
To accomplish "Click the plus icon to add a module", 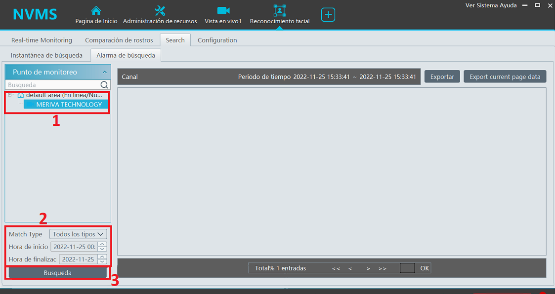I will click(328, 15).
